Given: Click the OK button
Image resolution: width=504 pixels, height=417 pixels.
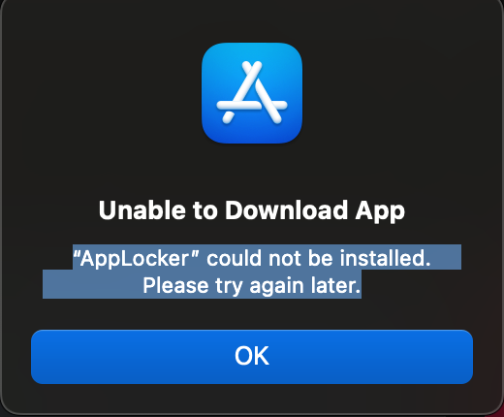Looking at the screenshot, I should coord(252,357).
